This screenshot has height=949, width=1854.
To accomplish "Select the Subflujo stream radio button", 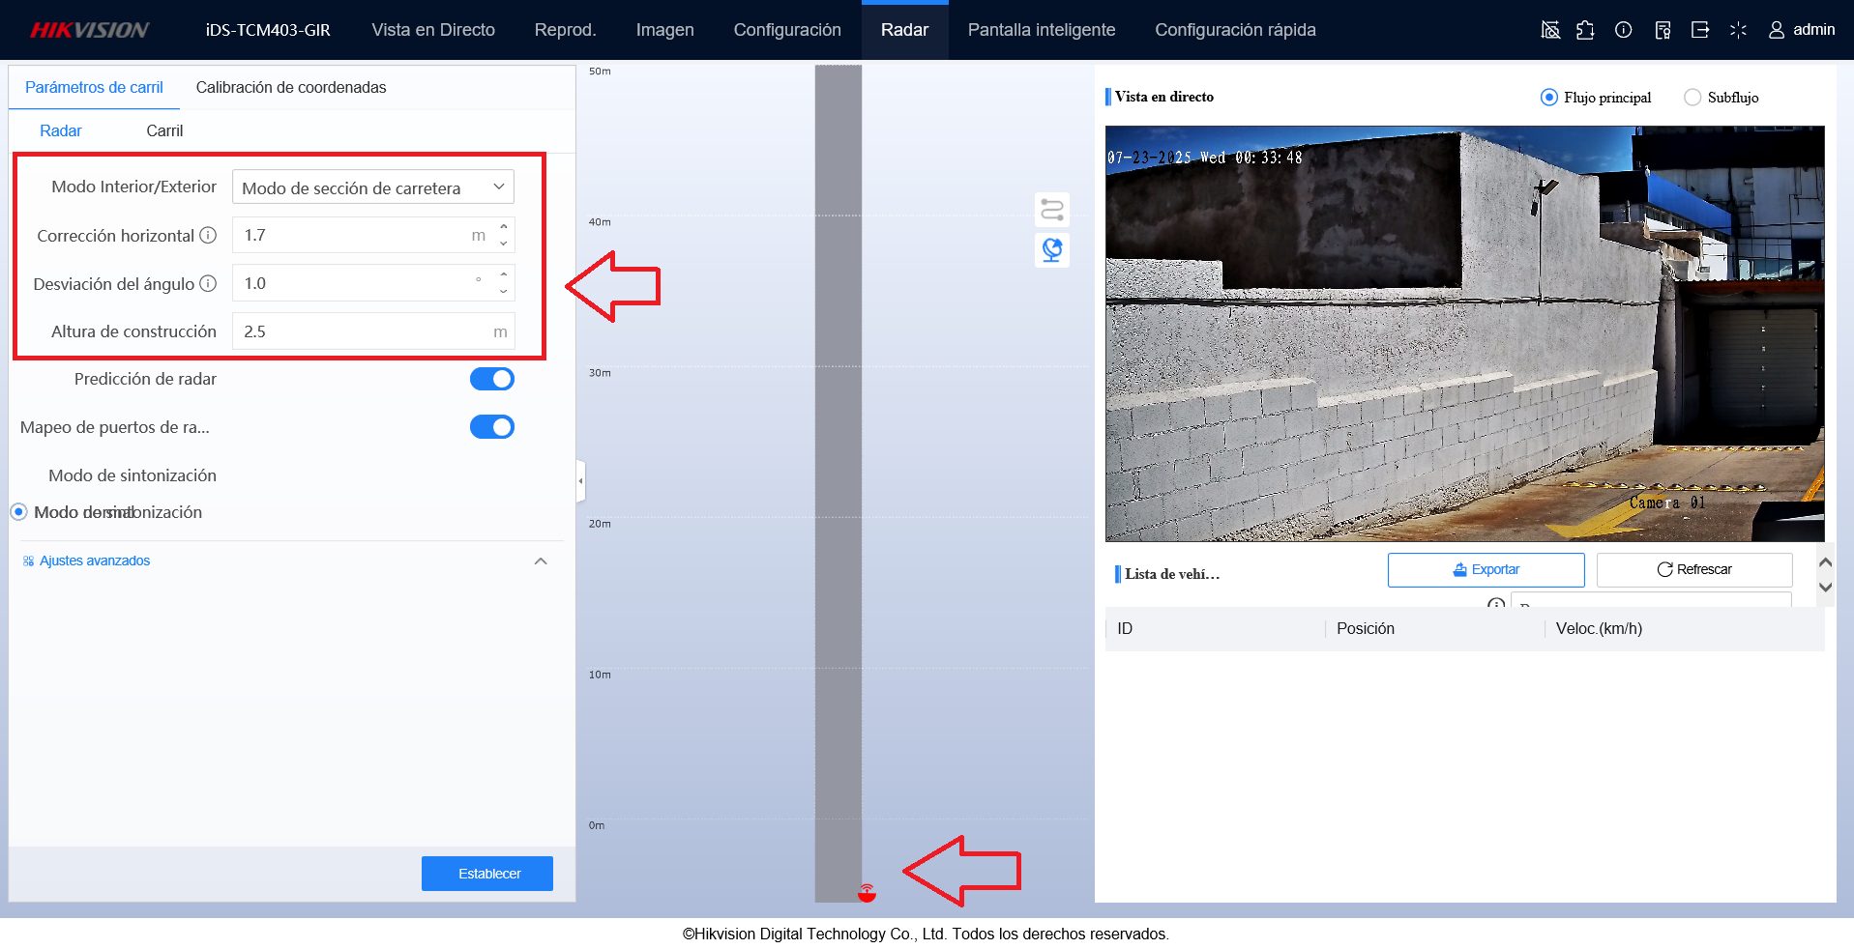I will point(1692,98).
